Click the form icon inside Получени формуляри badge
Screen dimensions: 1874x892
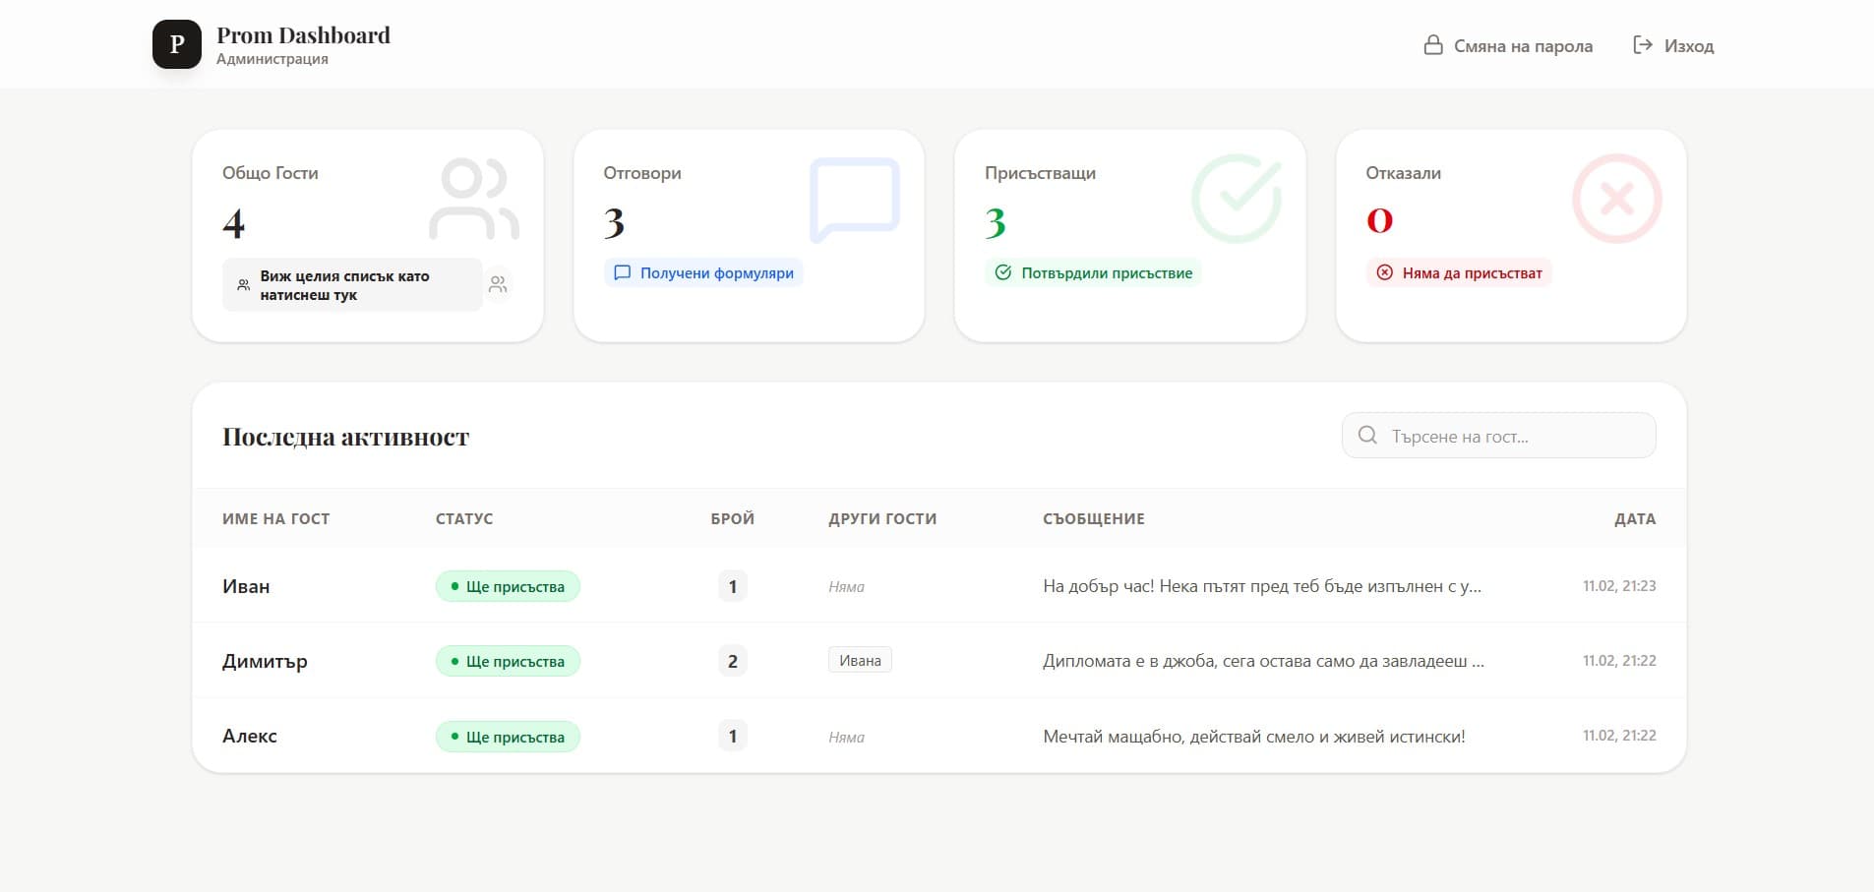click(623, 272)
